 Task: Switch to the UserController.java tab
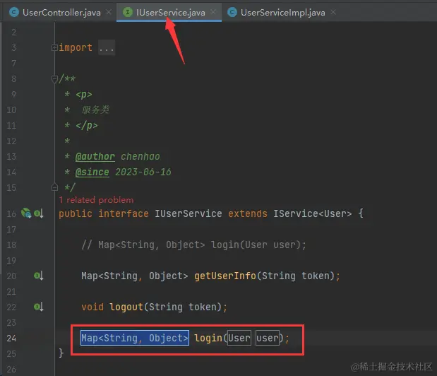click(x=61, y=13)
